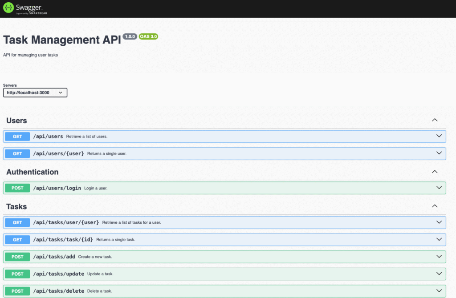Click the 'Retrieve a list of users.' description
Viewport: 456px width, 298px height.
(87, 137)
